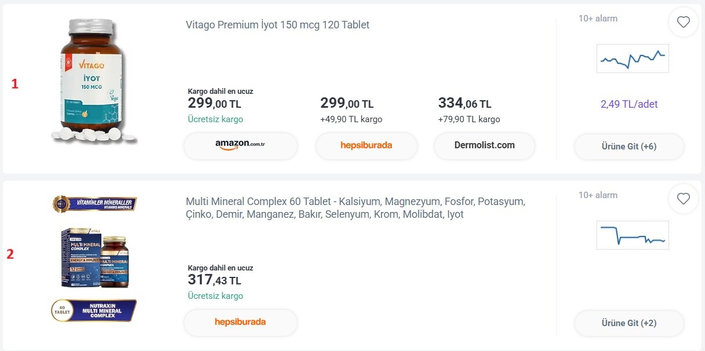The image size is (705, 351).
Task: Click the 10+ alarm label on Vitago product
Action: coord(598,19)
